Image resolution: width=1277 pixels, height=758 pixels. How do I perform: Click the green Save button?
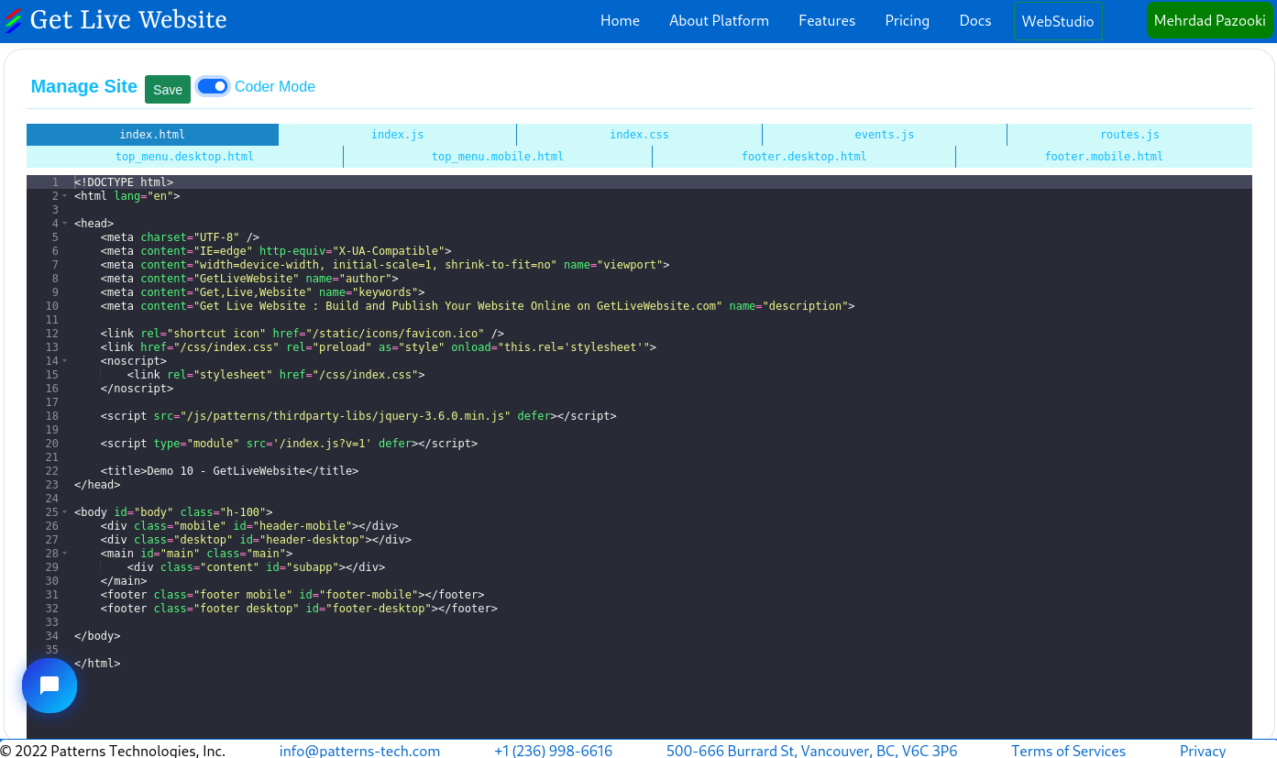pyautogui.click(x=168, y=89)
